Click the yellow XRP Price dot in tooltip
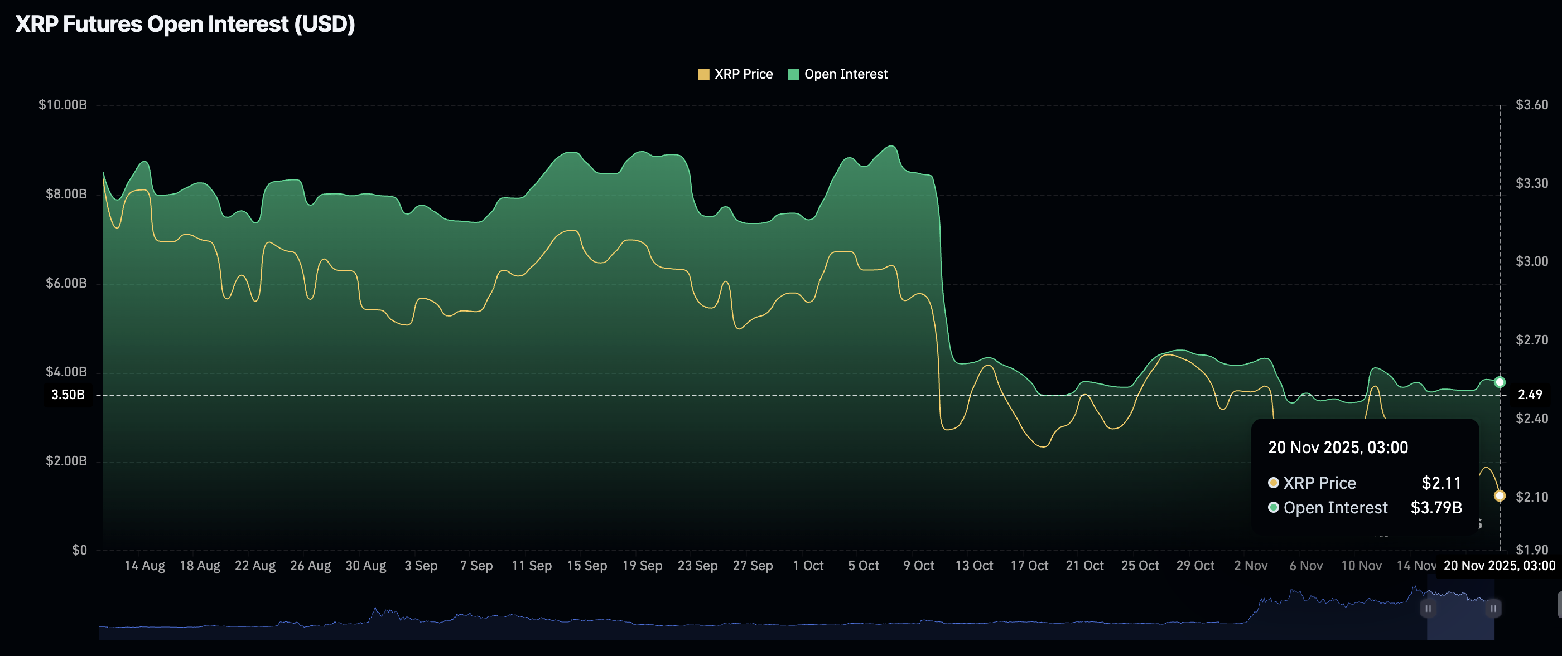Screen dimensions: 1562x656 [1274, 483]
